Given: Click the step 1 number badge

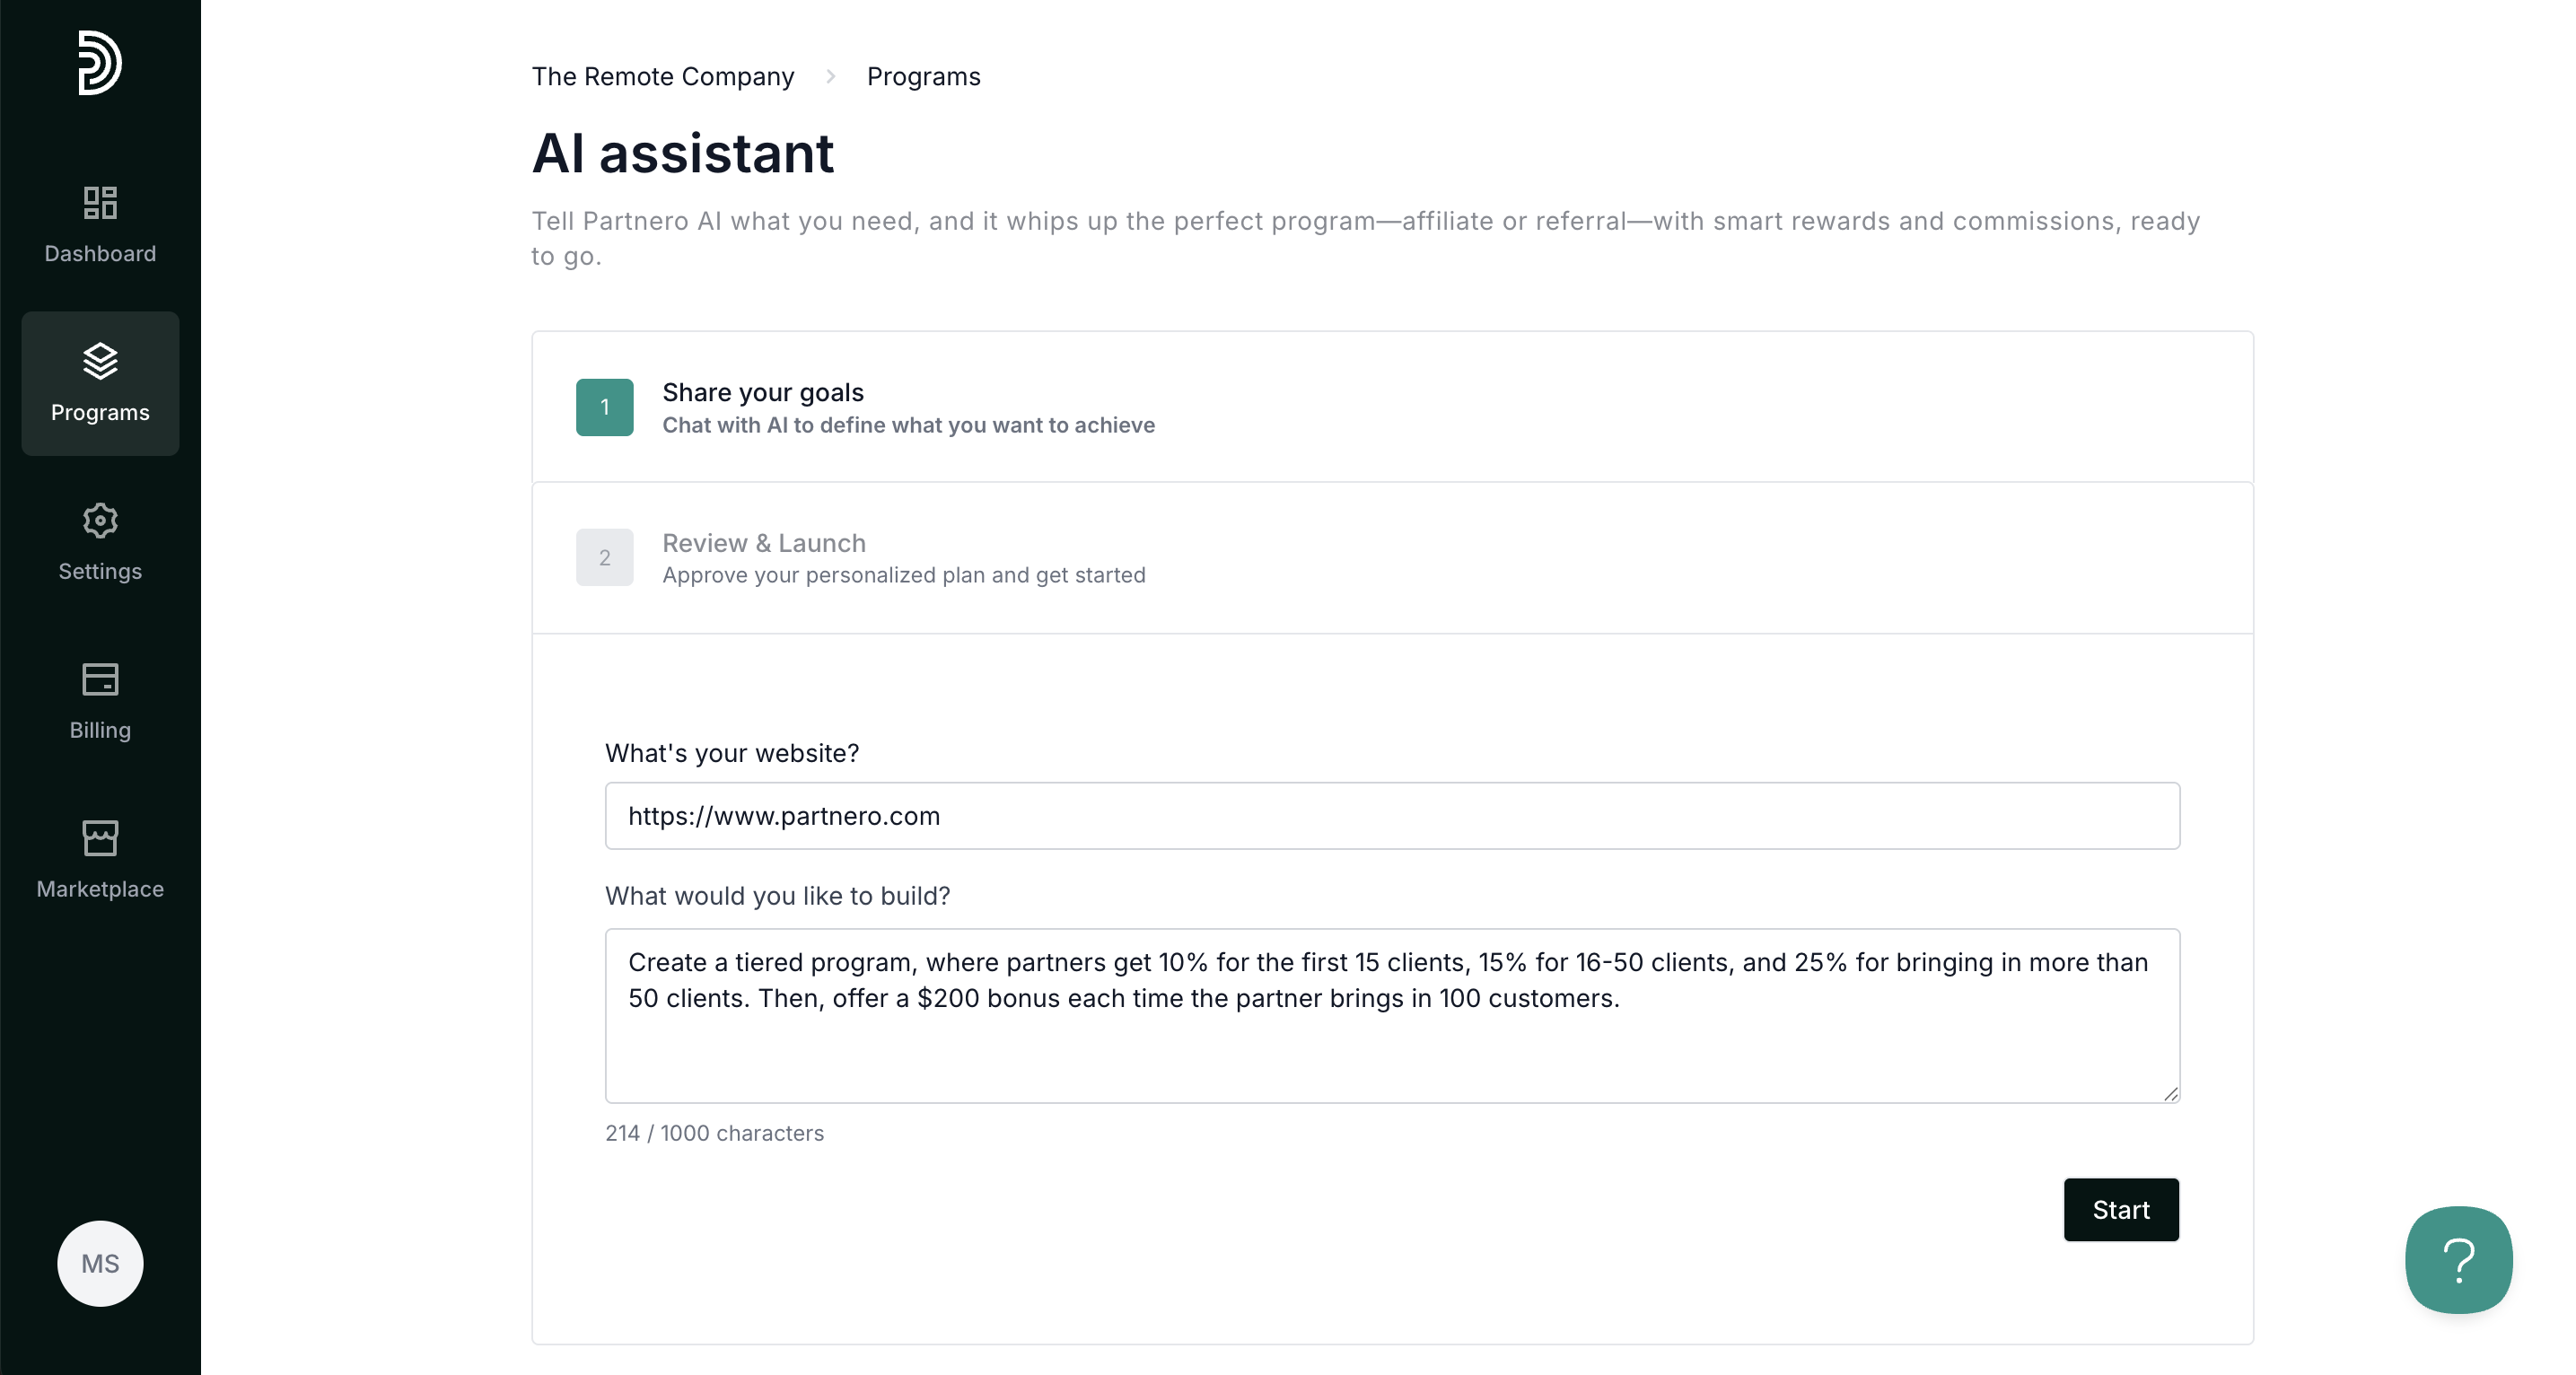Looking at the screenshot, I should click(x=604, y=407).
